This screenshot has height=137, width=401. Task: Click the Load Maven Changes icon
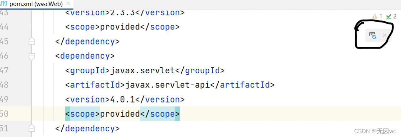(x=372, y=35)
